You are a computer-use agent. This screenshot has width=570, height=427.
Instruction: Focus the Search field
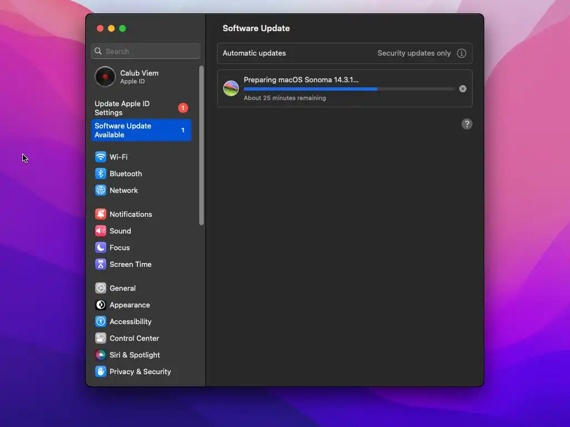145,51
